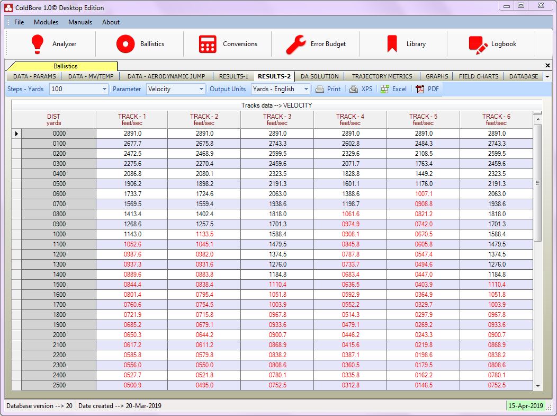Screen dimensions: 557x416
Task: Expand the tab overflow arrow after DATABASE
Action: tap(547, 76)
